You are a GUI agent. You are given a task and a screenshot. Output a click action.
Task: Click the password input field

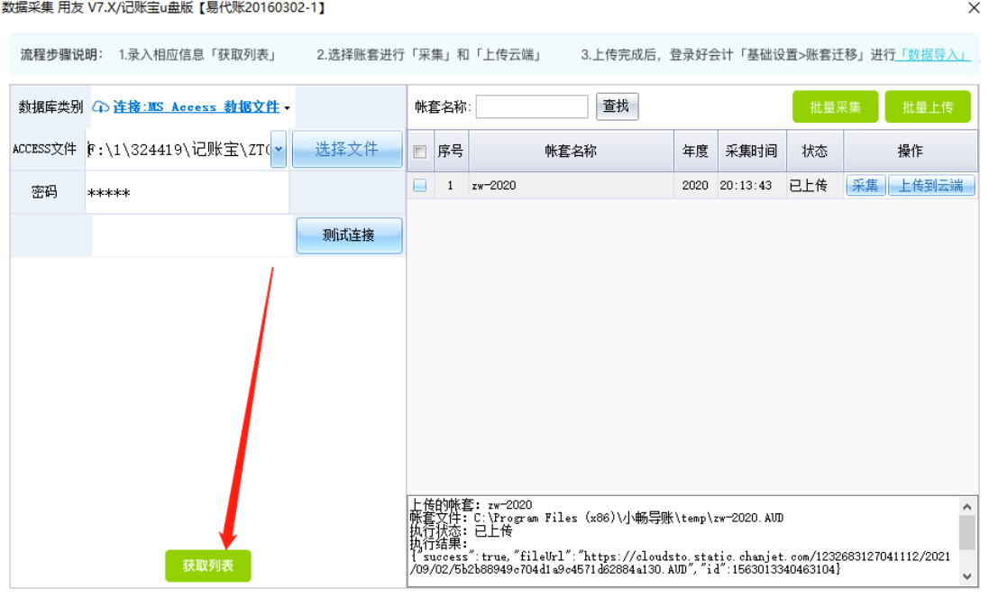[x=187, y=193]
